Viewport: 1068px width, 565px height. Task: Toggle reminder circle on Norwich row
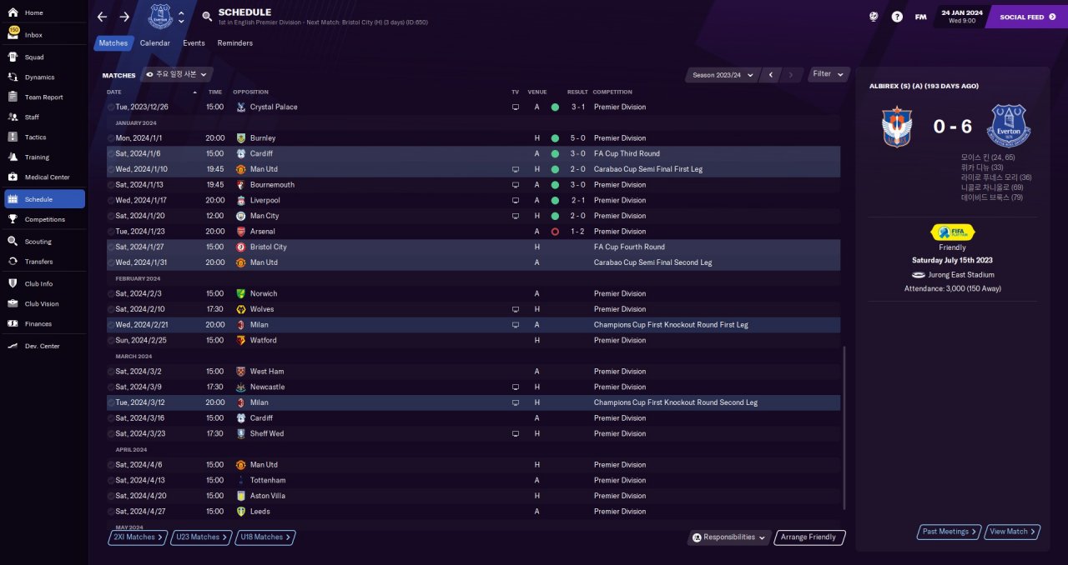[111, 294]
